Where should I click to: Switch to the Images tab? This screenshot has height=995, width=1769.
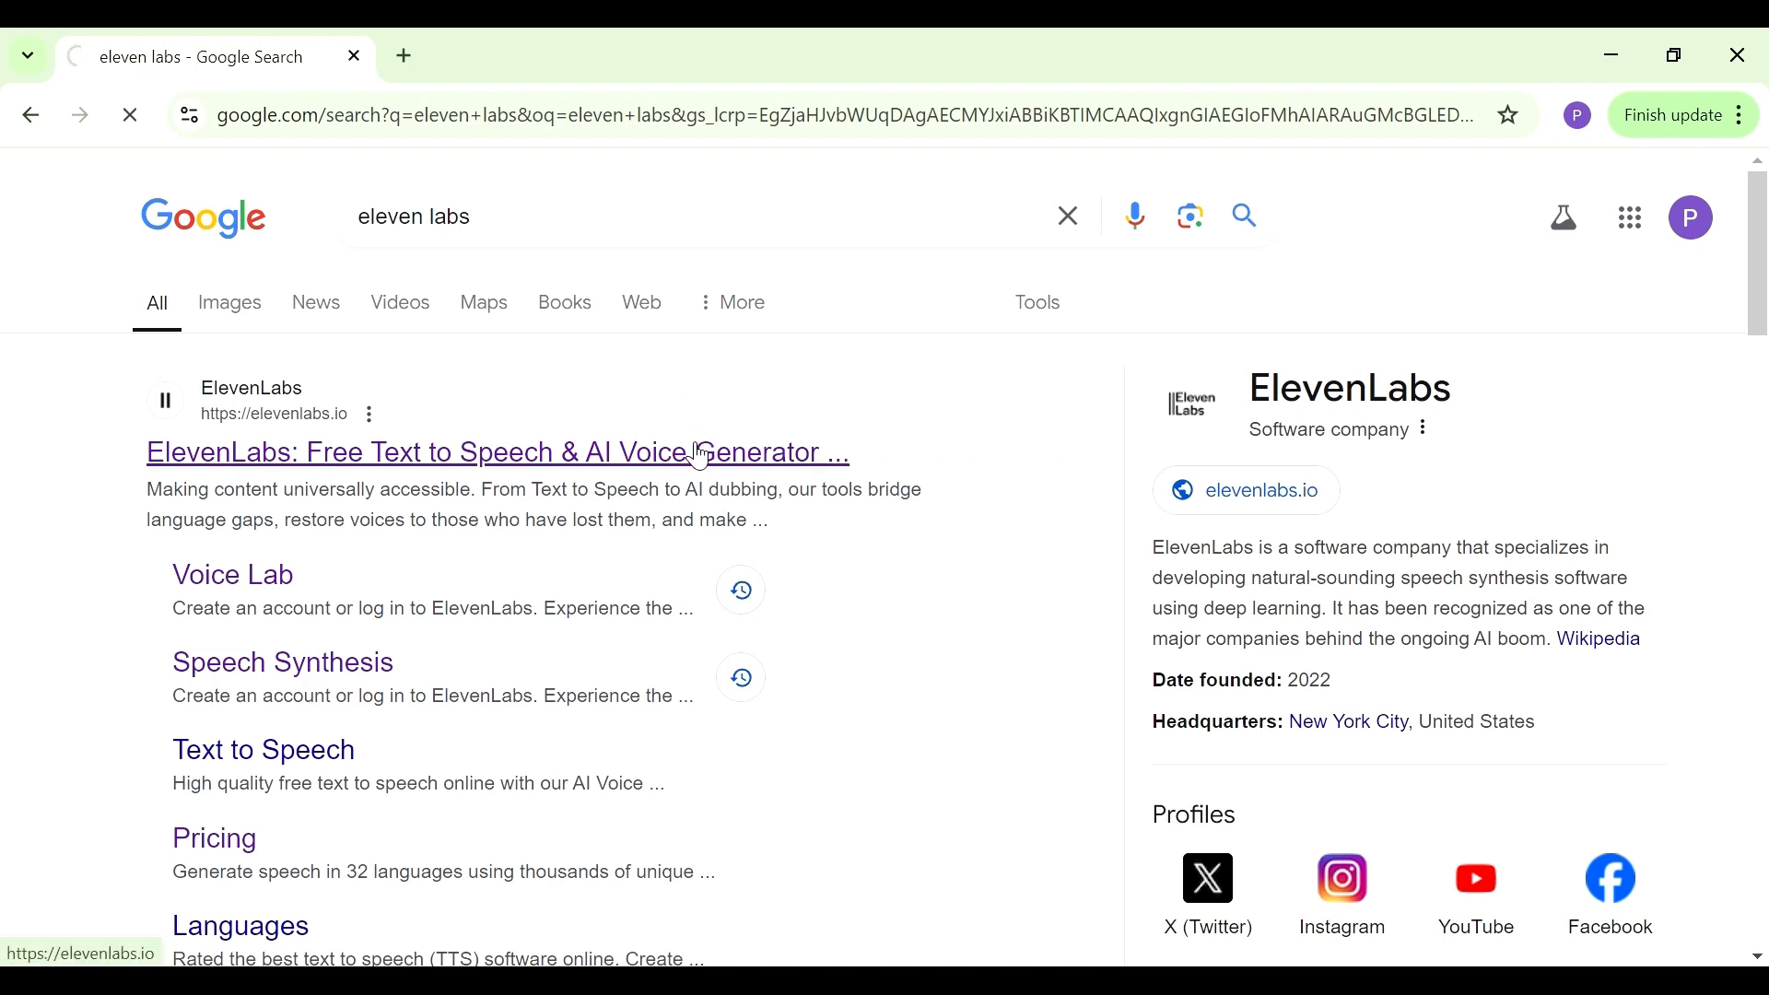(x=230, y=303)
